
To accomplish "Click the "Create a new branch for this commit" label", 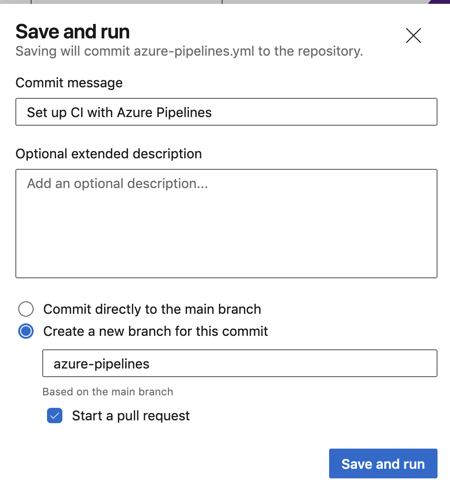I will tap(155, 331).
